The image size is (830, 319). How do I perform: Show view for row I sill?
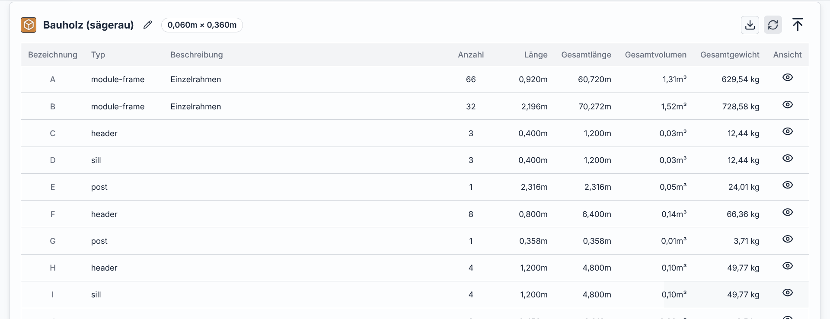point(788,293)
